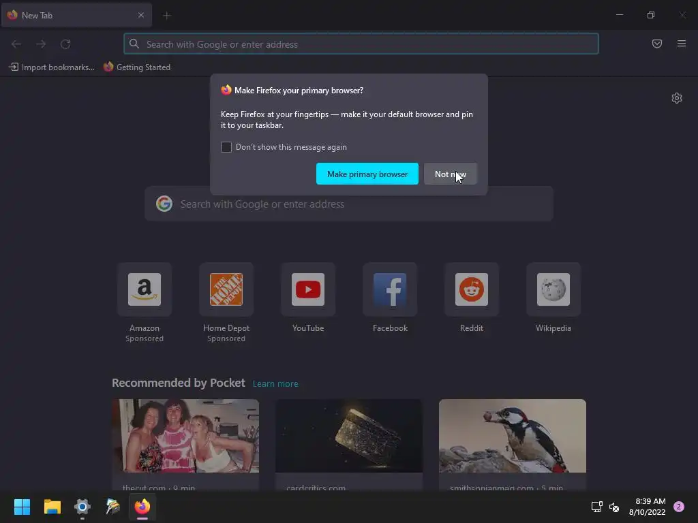The height and width of the screenshot is (523, 698).
Task: Open new tab personalize settings gear
Action: [677, 98]
